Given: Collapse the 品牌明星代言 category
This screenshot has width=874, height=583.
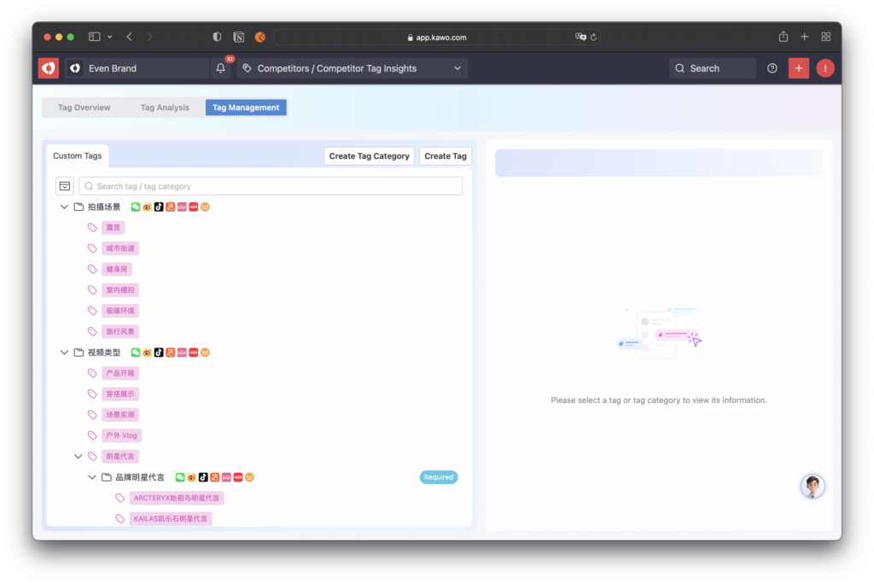Looking at the screenshot, I should [x=92, y=477].
